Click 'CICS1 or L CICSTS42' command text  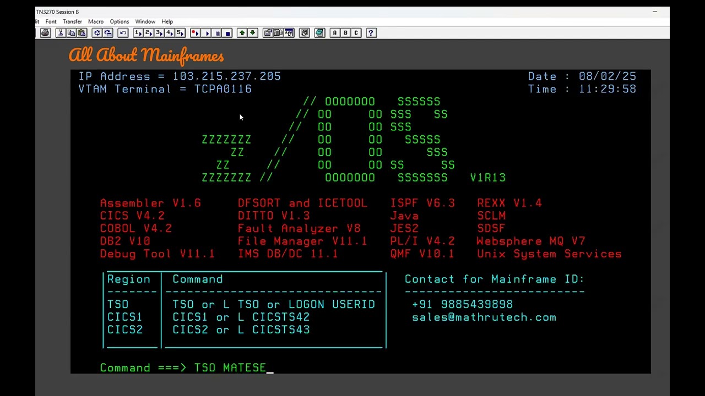[241, 317]
